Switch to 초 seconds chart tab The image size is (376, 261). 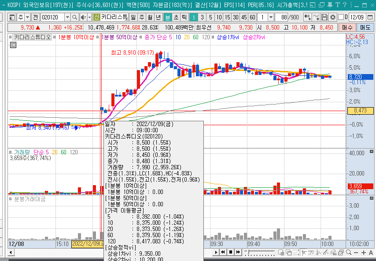pos(176,17)
